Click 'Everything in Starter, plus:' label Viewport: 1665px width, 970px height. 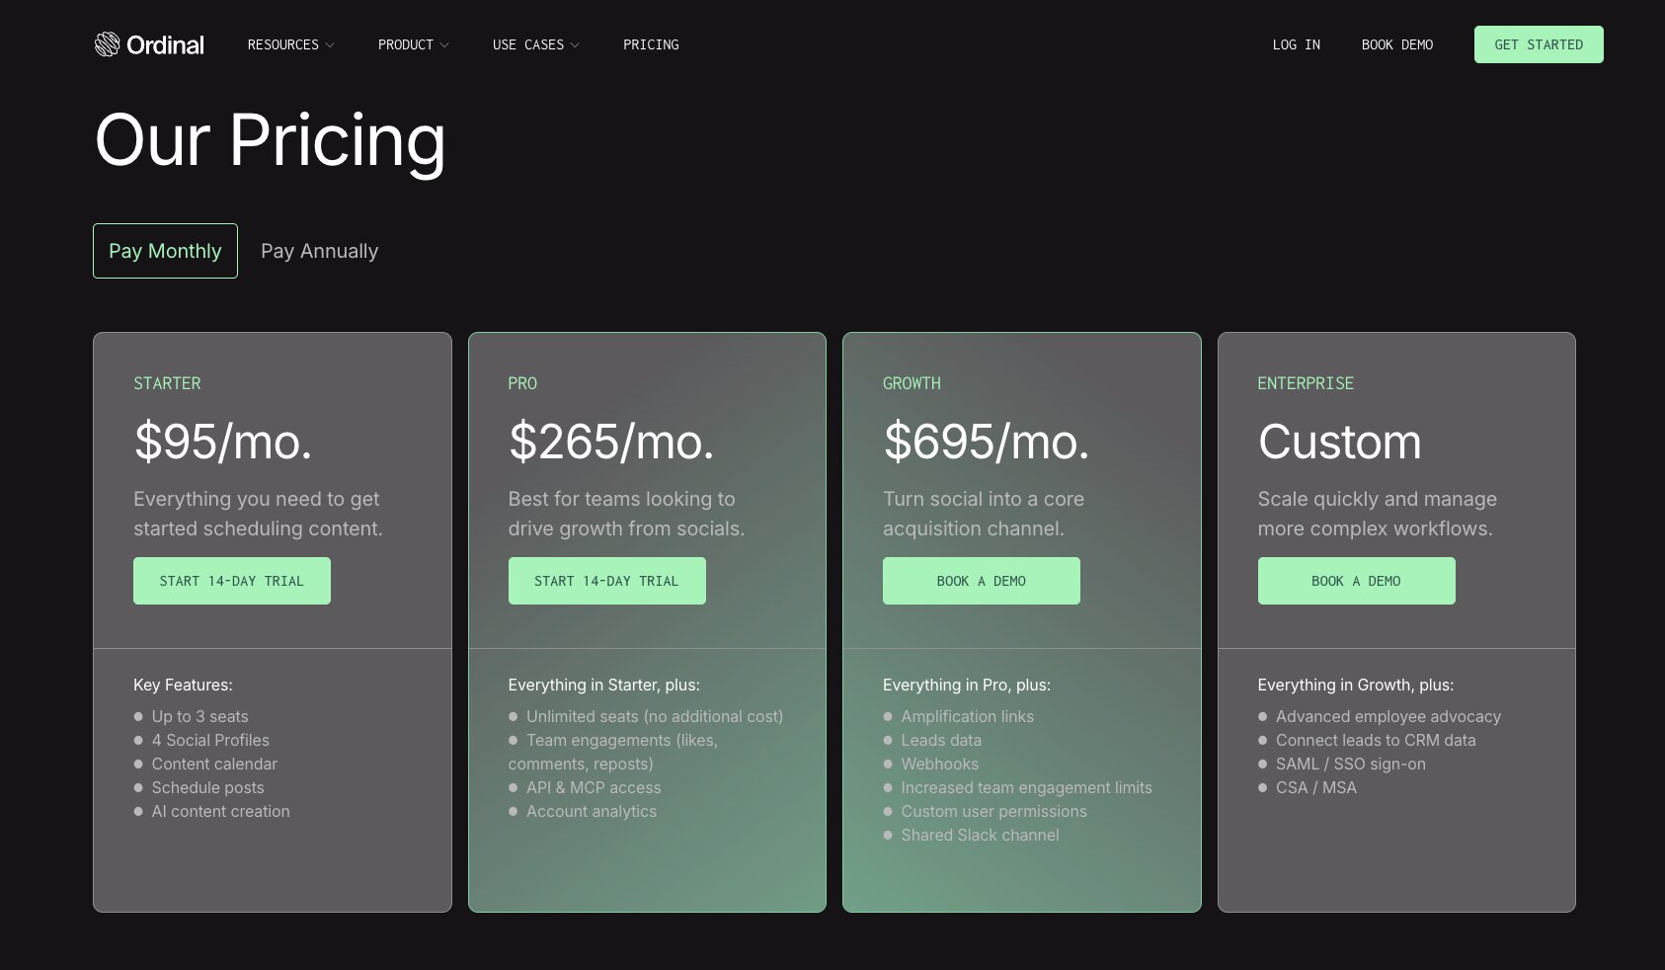point(603,685)
